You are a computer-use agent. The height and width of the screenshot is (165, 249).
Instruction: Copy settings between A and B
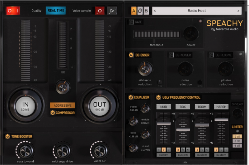pyautogui.click(x=140, y=11)
